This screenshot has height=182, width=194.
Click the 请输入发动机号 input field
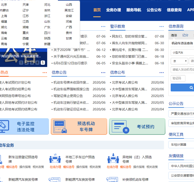(x=182, y=70)
